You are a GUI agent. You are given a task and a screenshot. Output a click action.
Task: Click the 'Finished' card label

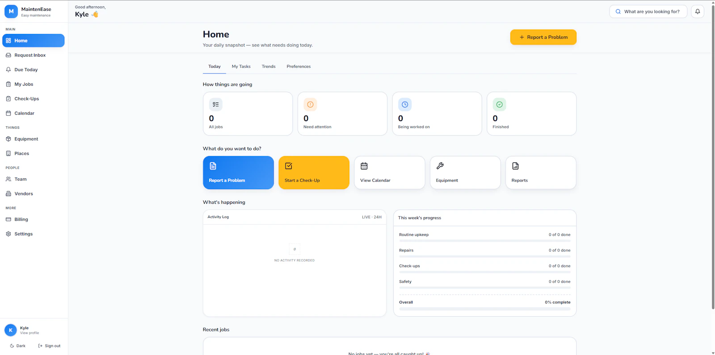coord(500,127)
